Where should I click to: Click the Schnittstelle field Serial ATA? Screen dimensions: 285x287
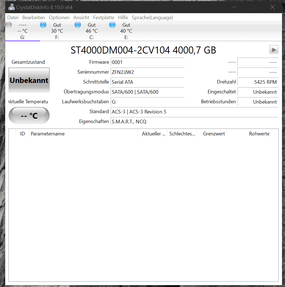coord(147,82)
